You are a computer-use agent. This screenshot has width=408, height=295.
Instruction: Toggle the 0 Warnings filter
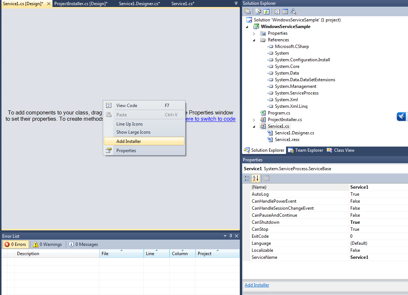coord(47,244)
